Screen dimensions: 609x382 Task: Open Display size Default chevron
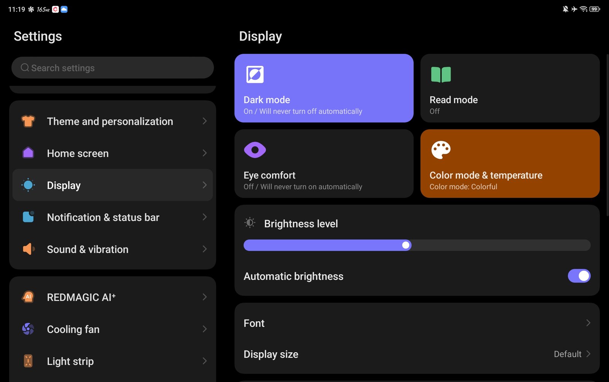(x=588, y=354)
